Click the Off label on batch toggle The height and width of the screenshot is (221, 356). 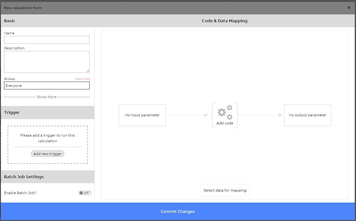(x=86, y=193)
